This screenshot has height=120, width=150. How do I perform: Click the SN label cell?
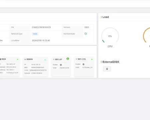coord(20,27)
